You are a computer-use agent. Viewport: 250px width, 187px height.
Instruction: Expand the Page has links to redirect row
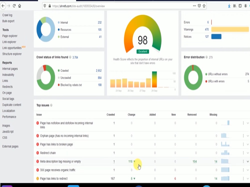tap(248, 179)
